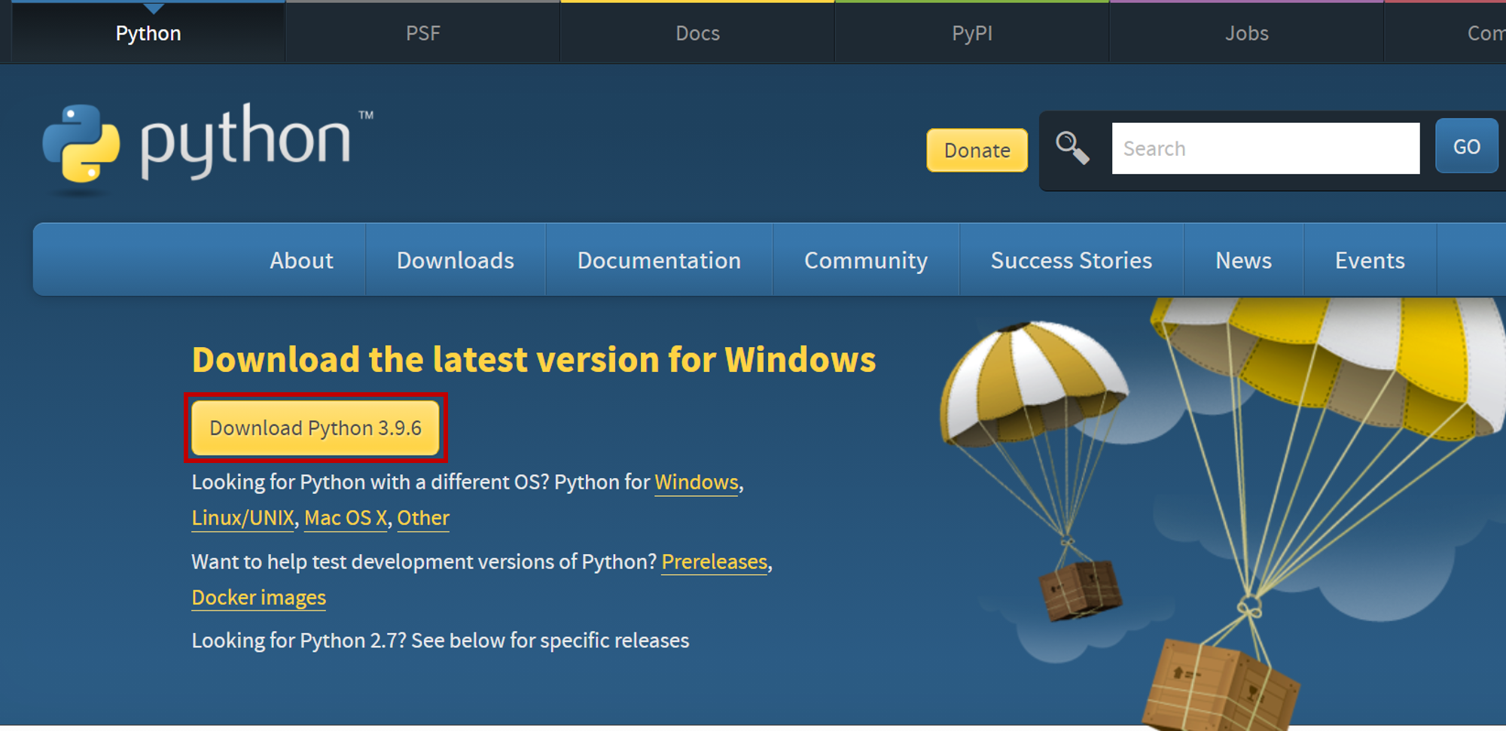Open the News menu
Viewport: 1506px width, 731px height.
1243,260
